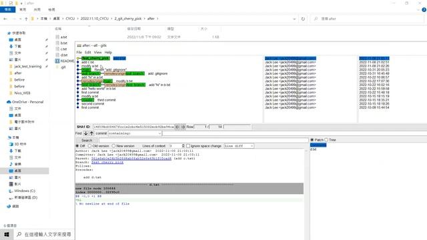Screen dimensions: 427x240
Task: Select the 'add "hi" in a.txt' commit
Action: 92,77
